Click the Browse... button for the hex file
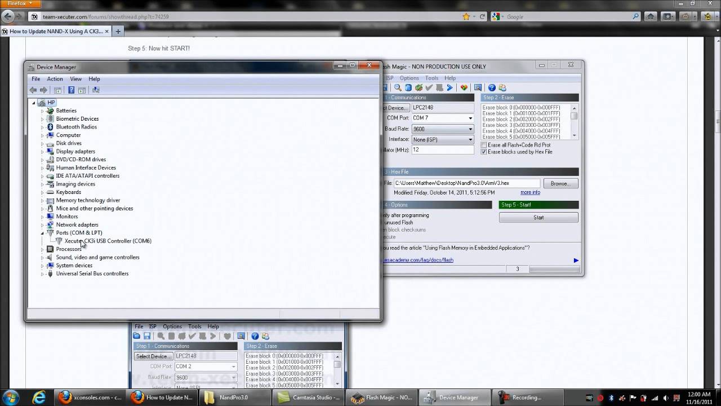The width and height of the screenshot is (721, 406). coord(560,183)
